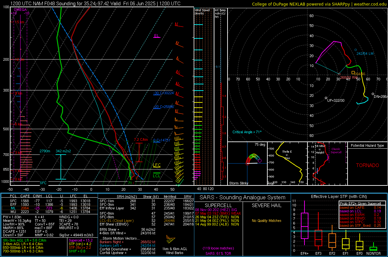Click the Wind Speed (knots) panel header
The image size is (388, 257).
tap(202, 11)
